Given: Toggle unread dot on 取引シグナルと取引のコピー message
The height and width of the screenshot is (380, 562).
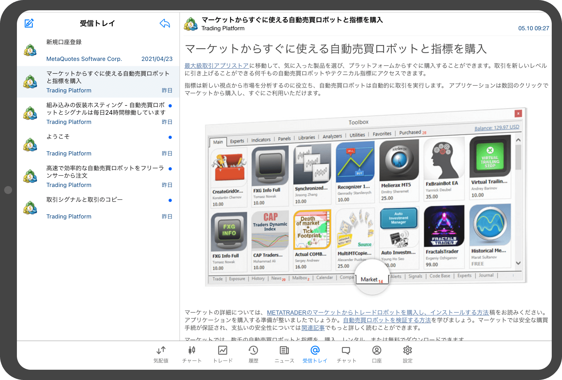Looking at the screenshot, I should [171, 200].
